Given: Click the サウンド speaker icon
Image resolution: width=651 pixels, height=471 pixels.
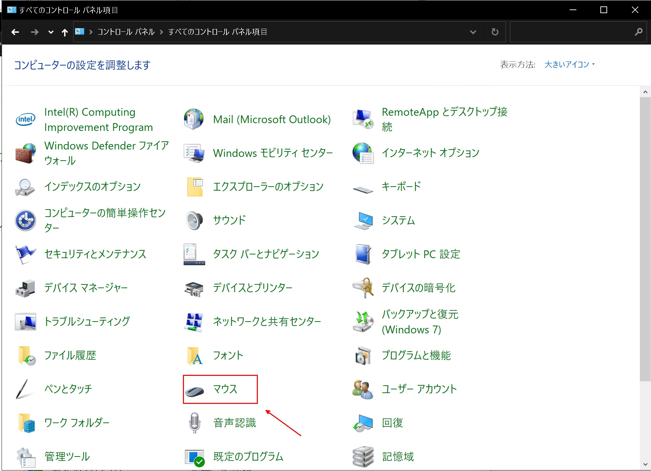Looking at the screenshot, I should pos(194,221).
